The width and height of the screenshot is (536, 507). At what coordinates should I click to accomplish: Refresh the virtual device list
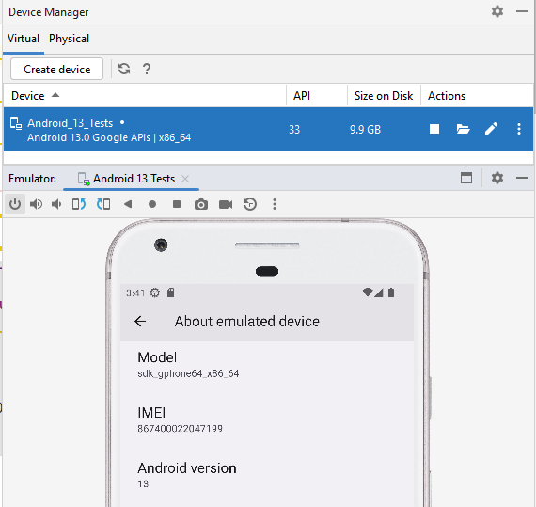click(x=124, y=69)
